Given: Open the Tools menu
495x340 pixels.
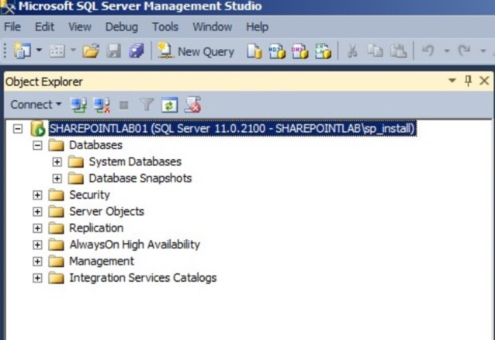Looking at the screenshot, I should (165, 27).
